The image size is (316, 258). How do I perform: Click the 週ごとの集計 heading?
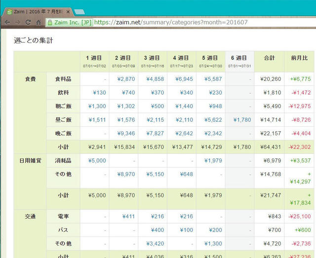pos(34,40)
